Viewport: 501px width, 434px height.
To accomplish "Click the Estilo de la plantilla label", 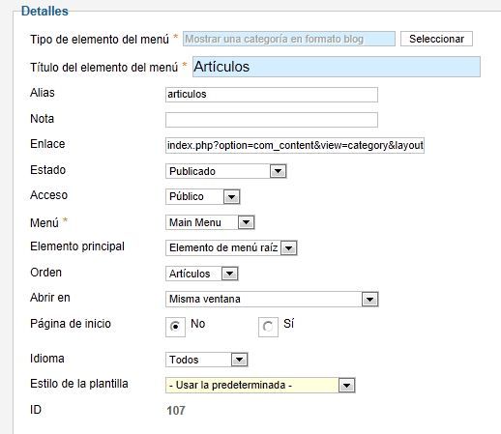I will 79,384.
